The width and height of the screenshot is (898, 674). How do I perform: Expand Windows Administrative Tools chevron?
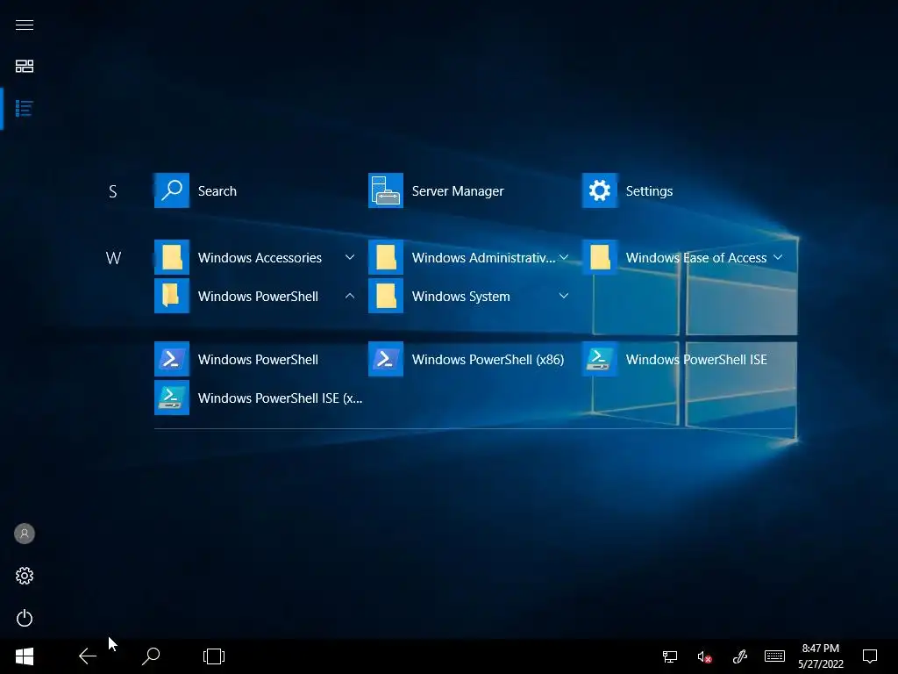pos(564,257)
